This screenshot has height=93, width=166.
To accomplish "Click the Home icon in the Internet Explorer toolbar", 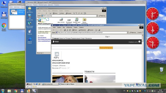I will (70, 30).
